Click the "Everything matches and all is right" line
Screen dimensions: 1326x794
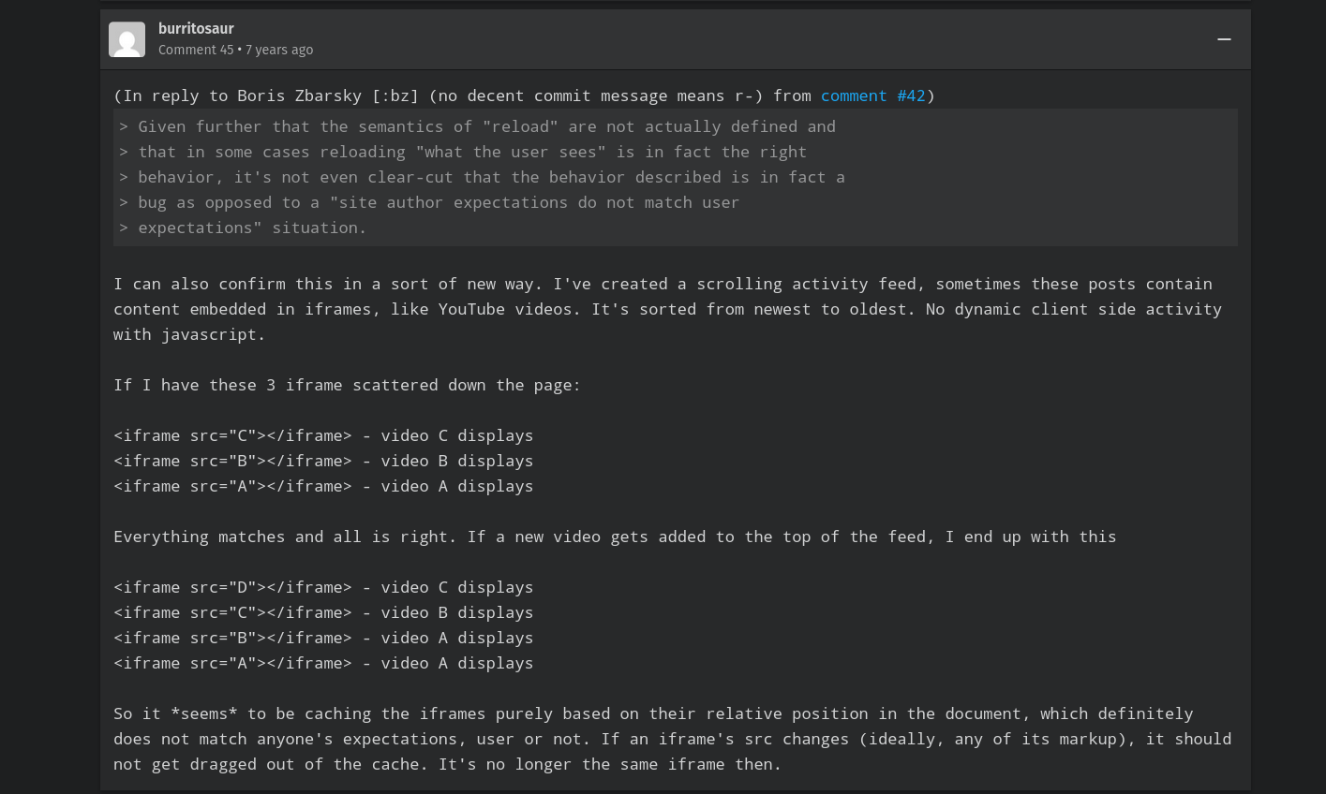[615, 537]
